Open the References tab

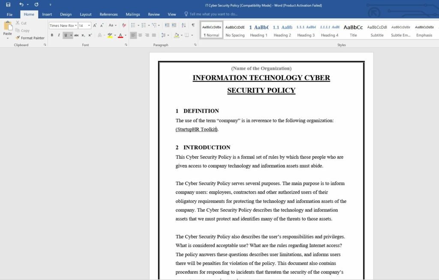[108, 14]
